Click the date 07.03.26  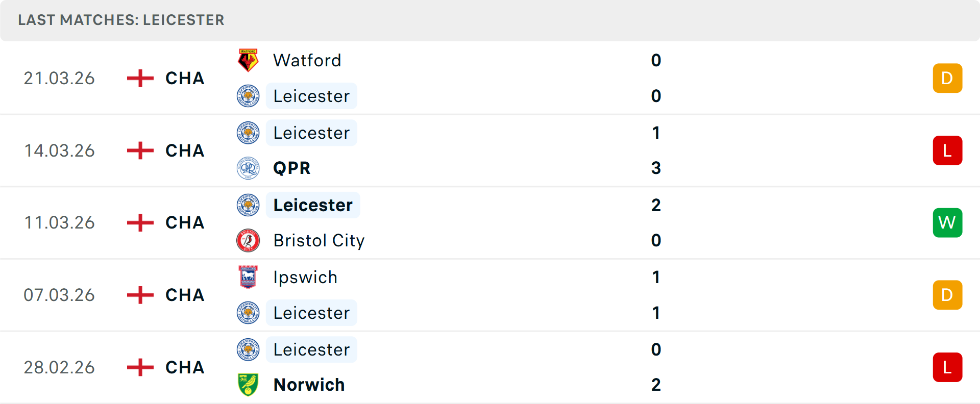[x=59, y=295]
